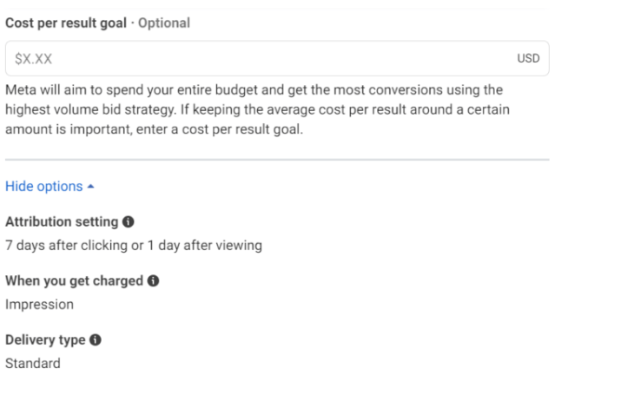
Task: Open the Delivery type info tooltip icon
Action: (95, 340)
